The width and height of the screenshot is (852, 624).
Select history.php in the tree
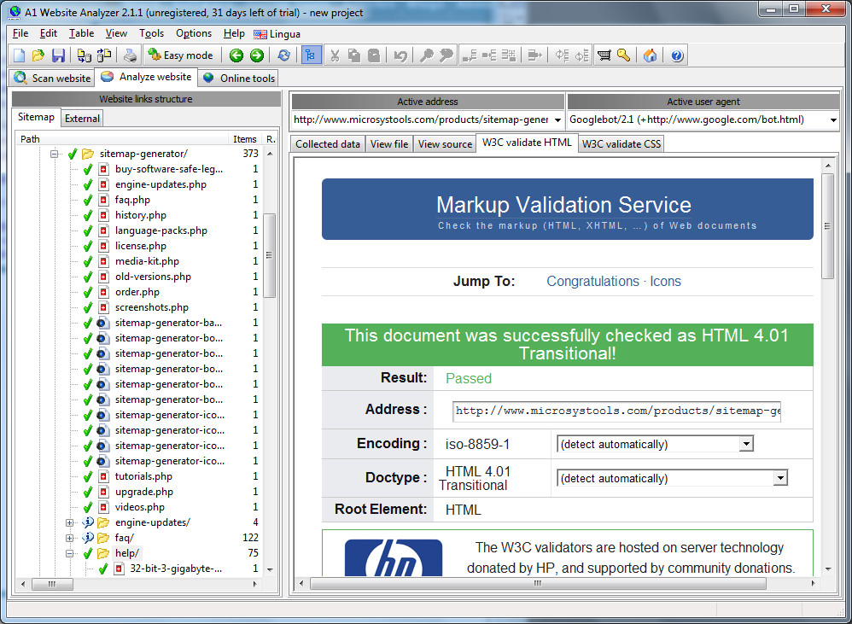[140, 215]
